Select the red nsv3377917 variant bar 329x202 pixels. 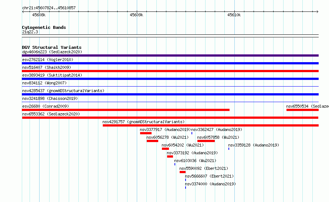146,133
